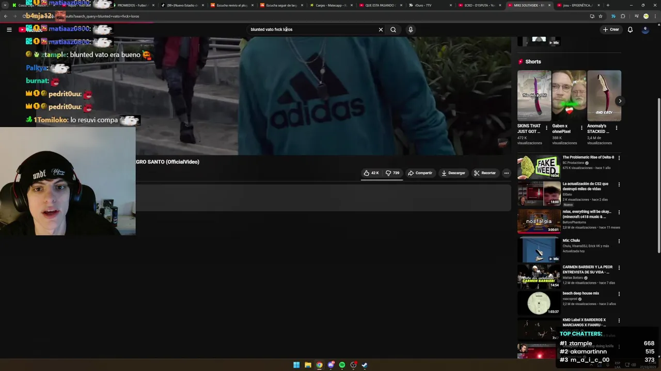The image size is (661, 371).
Task: Open Windows Start menu
Action: point(296,365)
